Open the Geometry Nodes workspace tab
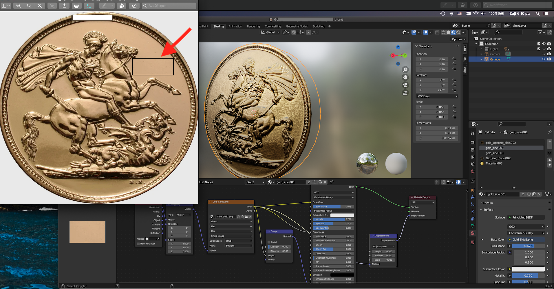 click(297, 26)
